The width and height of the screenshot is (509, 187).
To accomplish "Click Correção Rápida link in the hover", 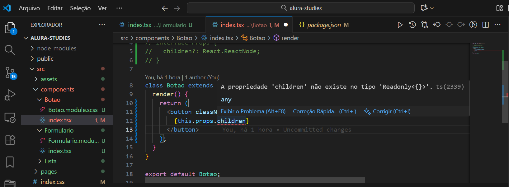I will [324, 111].
